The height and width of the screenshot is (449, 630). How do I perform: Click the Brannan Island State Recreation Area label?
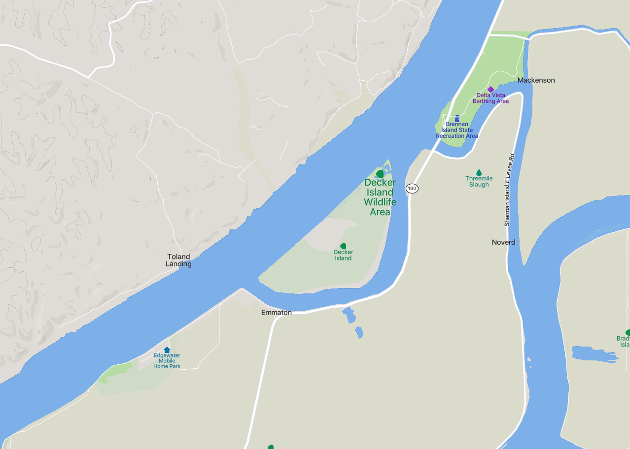pos(457,130)
